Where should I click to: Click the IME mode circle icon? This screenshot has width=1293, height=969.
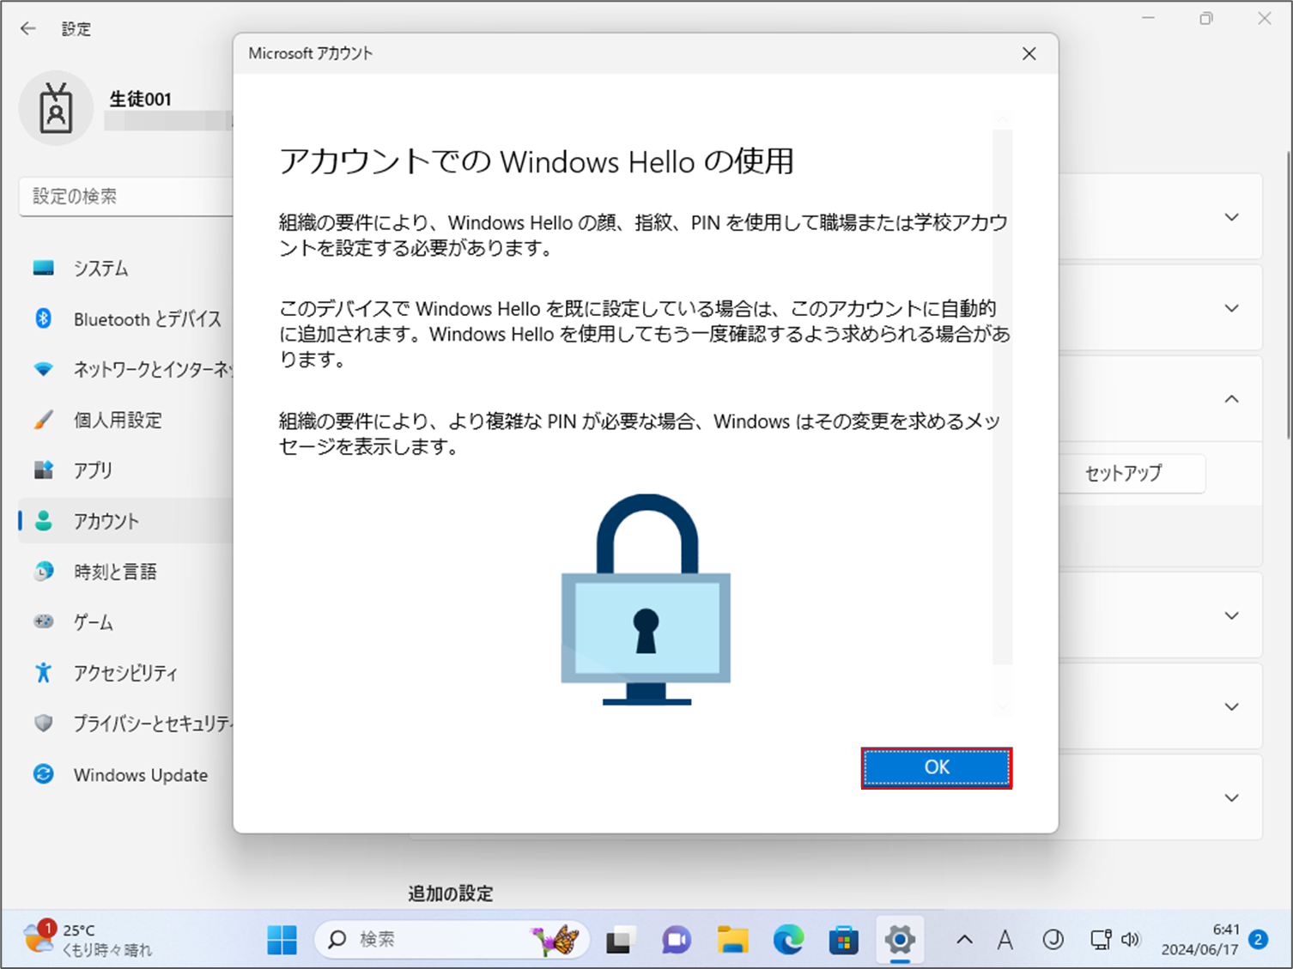click(x=1053, y=940)
